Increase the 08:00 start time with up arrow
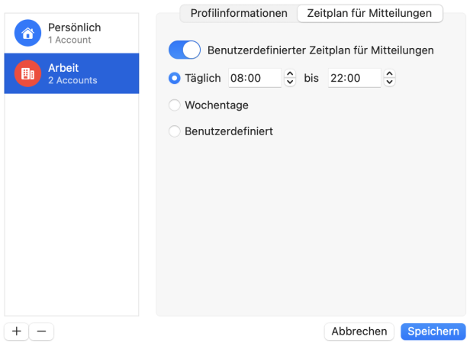 point(290,73)
